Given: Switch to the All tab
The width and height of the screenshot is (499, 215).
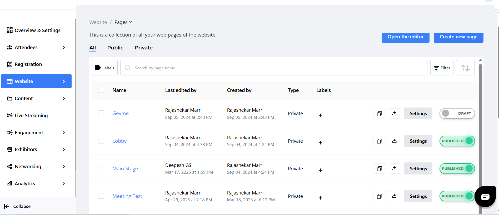Looking at the screenshot, I should point(93,48).
